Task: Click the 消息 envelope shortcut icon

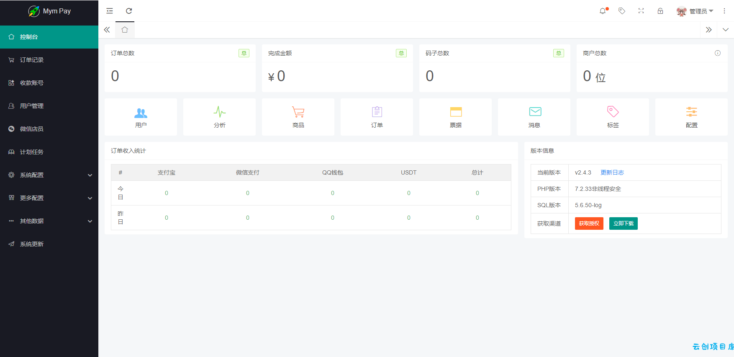Action: [535, 111]
